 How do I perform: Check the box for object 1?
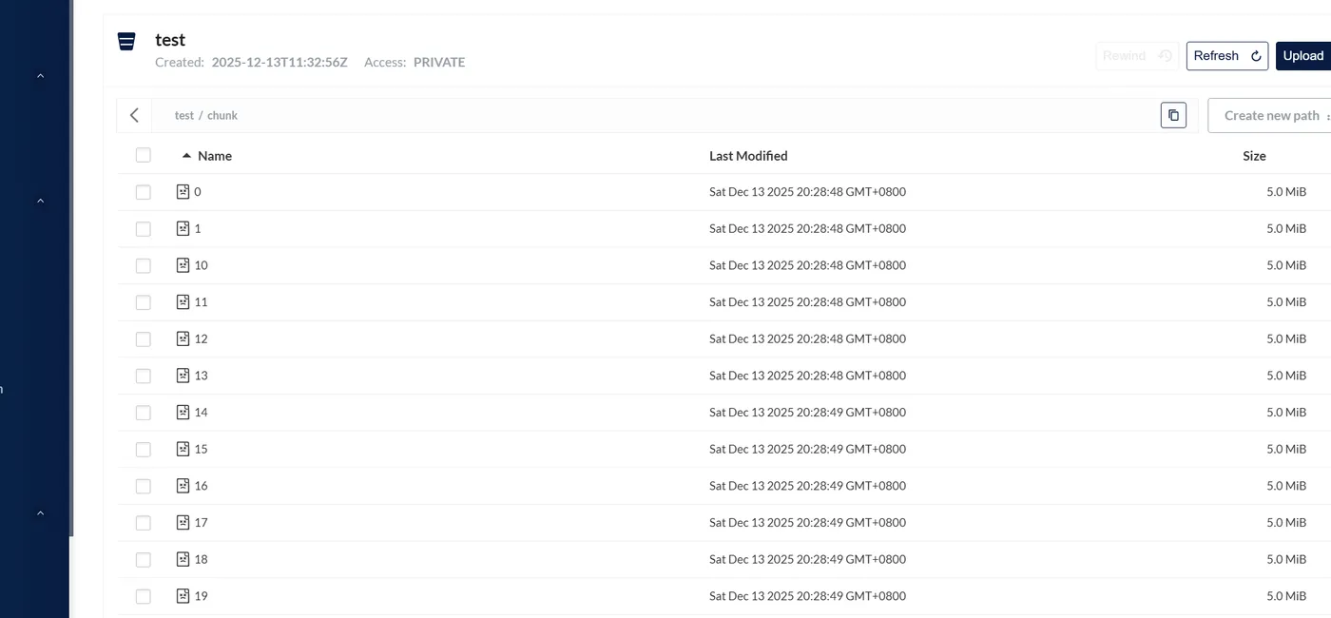pyautogui.click(x=144, y=229)
